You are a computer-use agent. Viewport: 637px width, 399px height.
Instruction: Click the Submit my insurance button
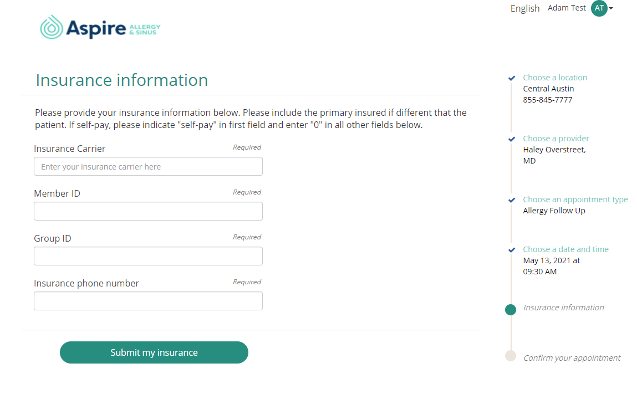click(154, 352)
